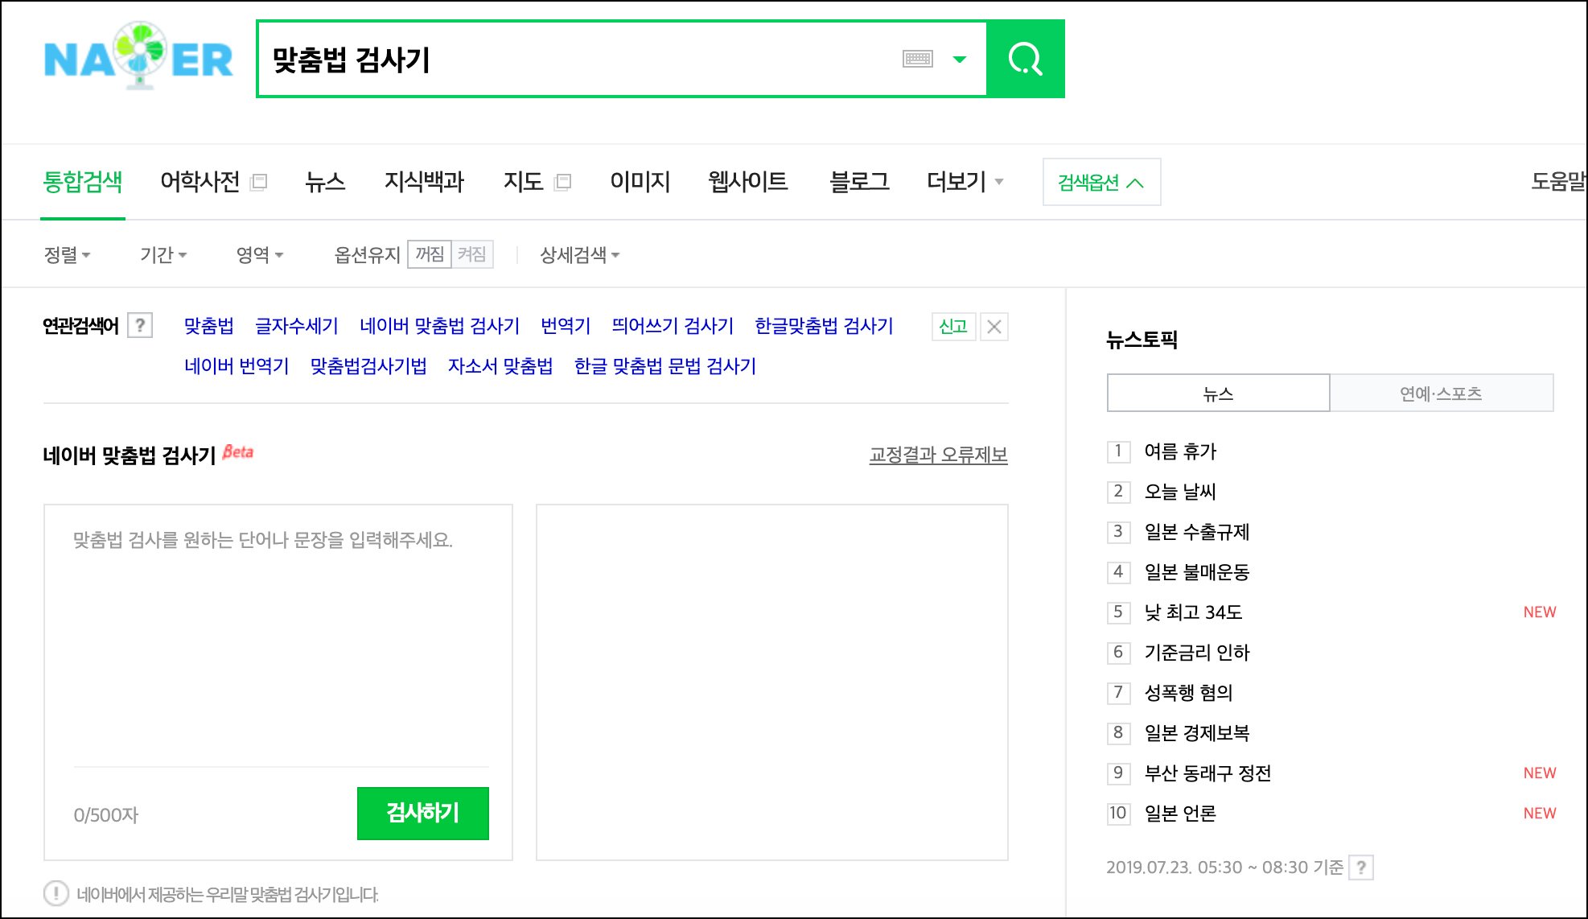Click related search 자소서 맞춤법
The height and width of the screenshot is (919, 1588).
click(x=500, y=365)
